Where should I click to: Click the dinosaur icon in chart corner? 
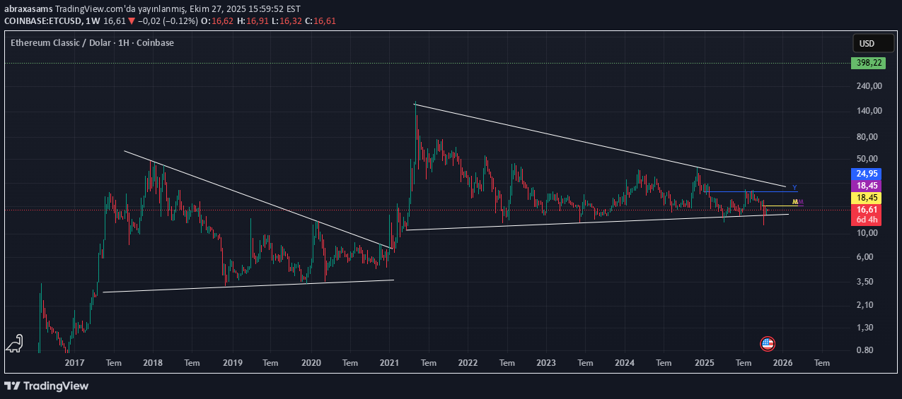click(15, 343)
